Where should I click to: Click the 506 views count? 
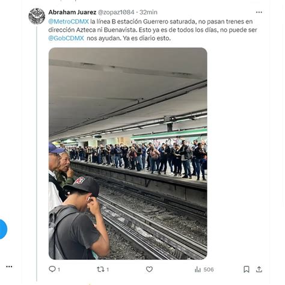click(209, 269)
